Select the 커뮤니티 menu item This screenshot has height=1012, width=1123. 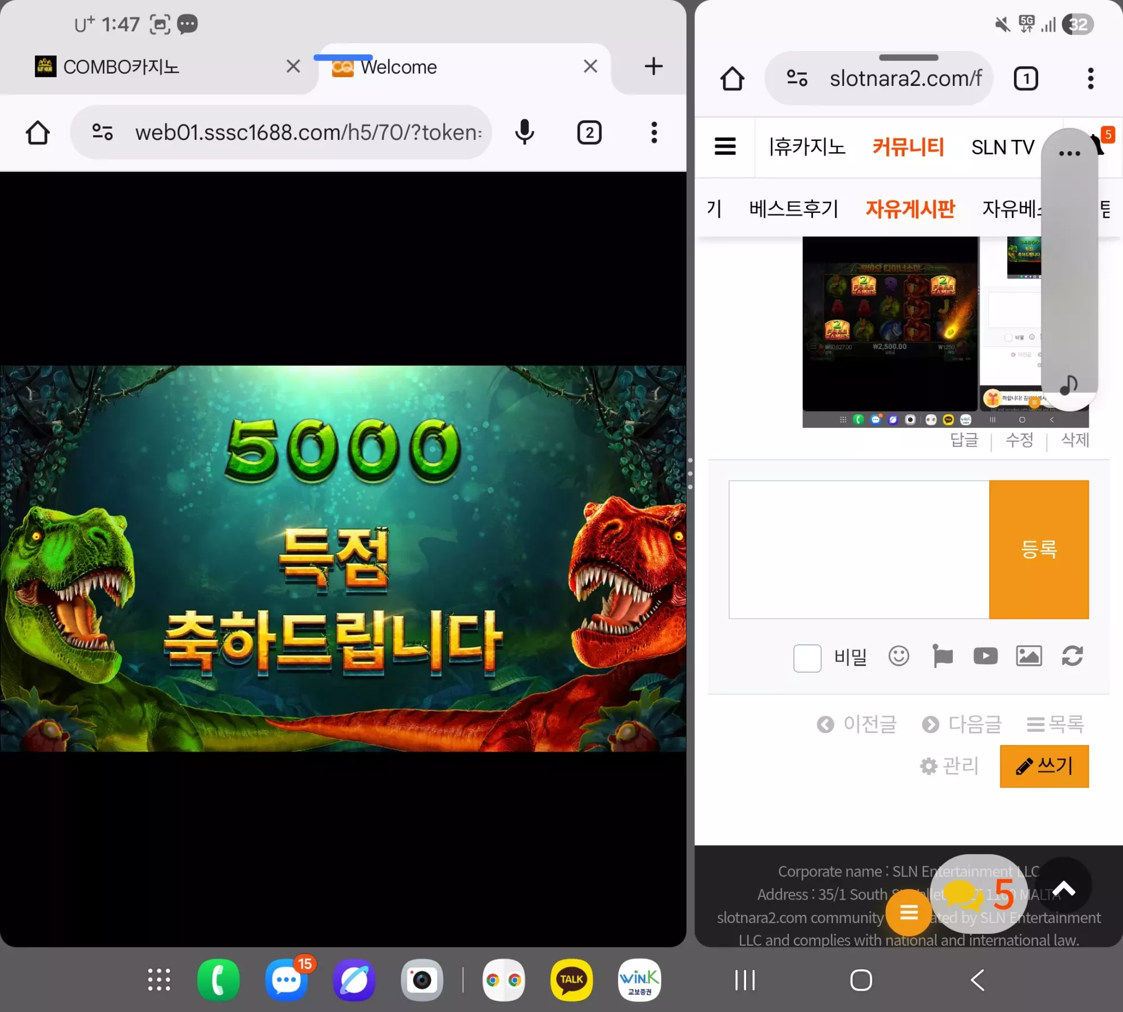tap(908, 147)
